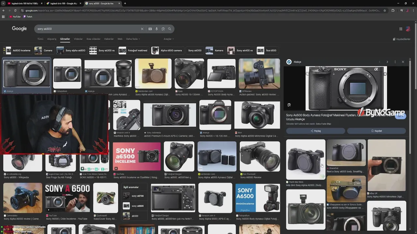This screenshot has width=417, height=234.
Task: Switch to the Videolar tab
Action: (x=78, y=39)
